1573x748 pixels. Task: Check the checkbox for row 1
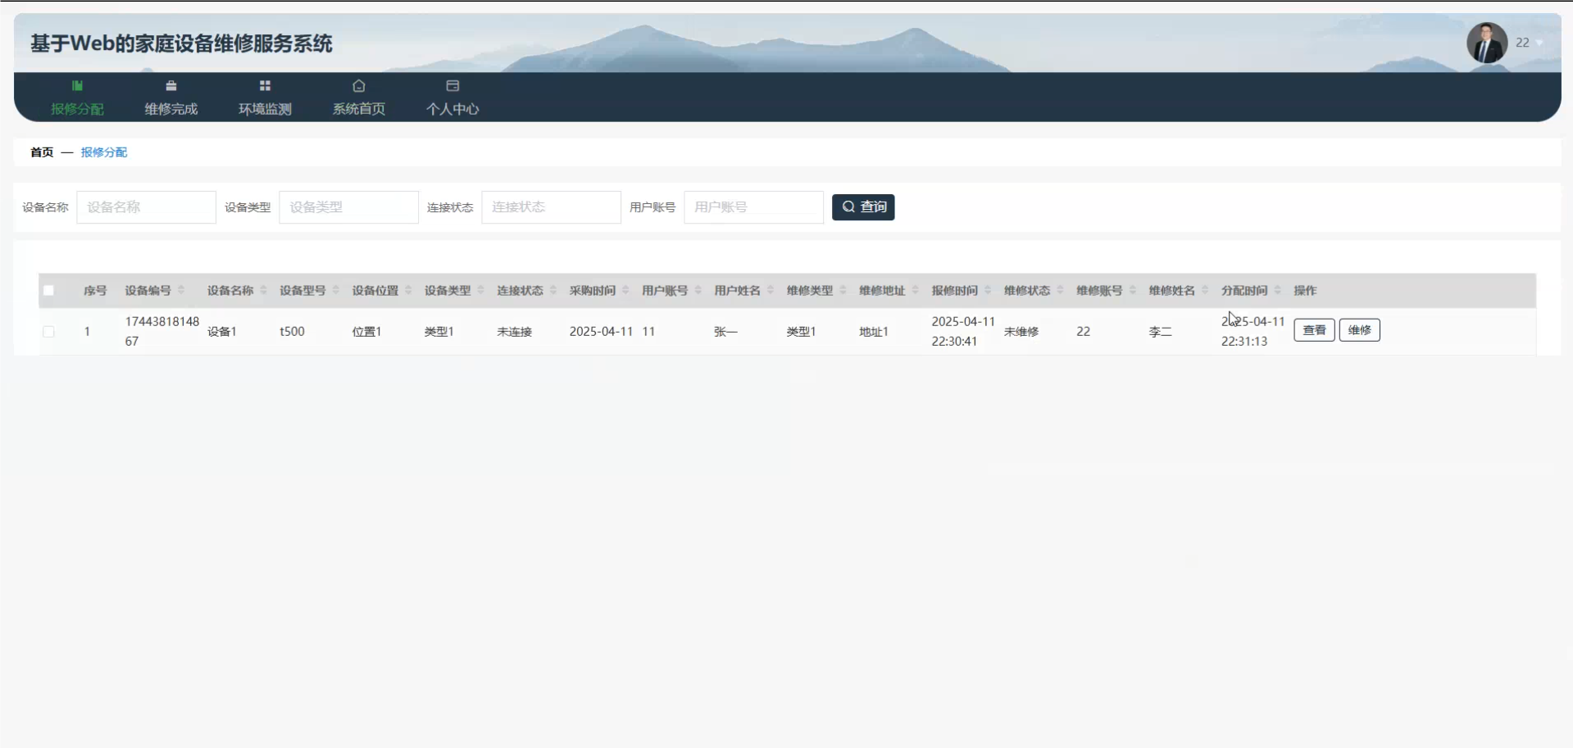point(48,332)
